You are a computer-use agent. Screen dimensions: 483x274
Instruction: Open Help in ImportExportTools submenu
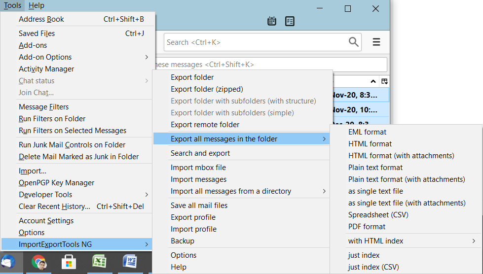[242, 267]
